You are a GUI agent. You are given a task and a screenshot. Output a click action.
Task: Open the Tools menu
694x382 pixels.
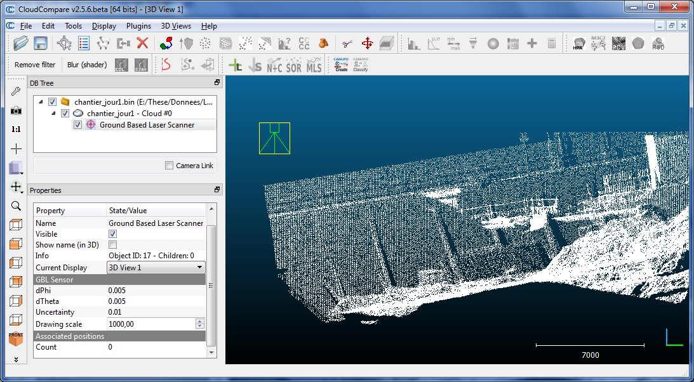coord(73,26)
